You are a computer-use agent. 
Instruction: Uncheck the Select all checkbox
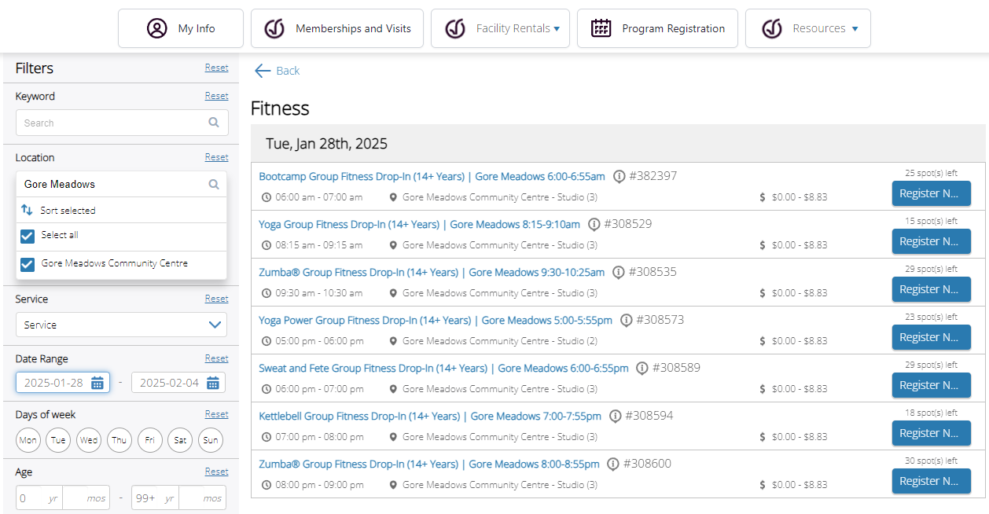pyautogui.click(x=28, y=236)
